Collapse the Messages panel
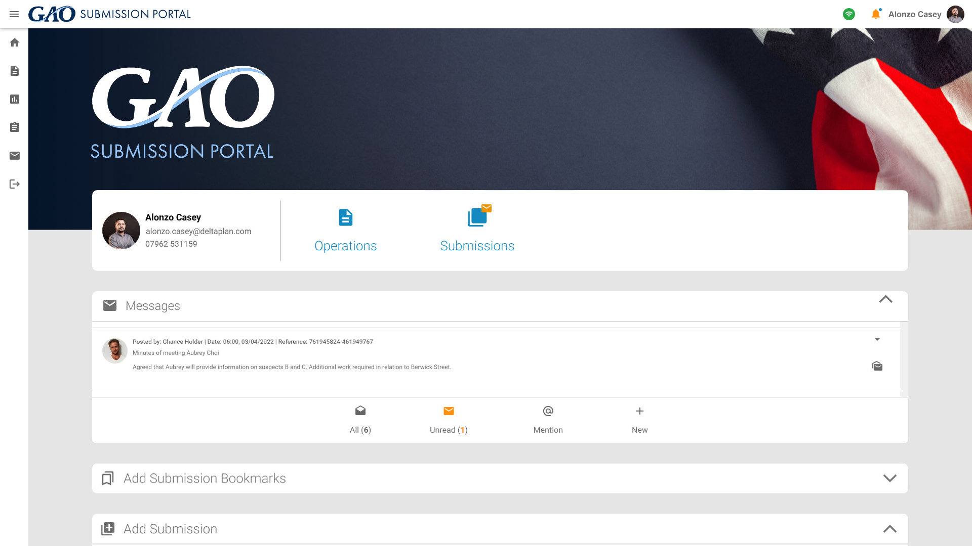972x546 pixels. pos(886,299)
